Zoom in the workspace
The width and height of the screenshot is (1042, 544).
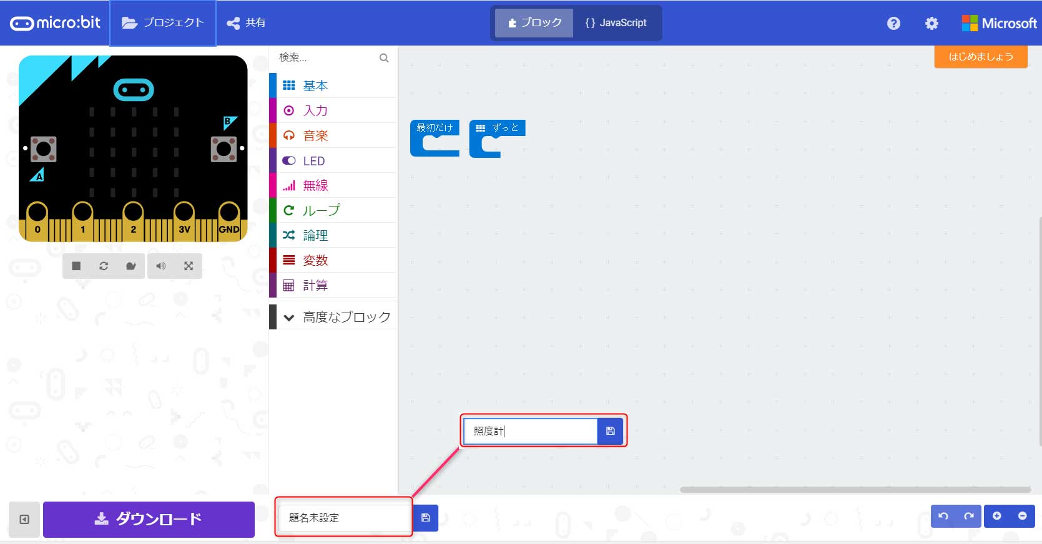[997, 516]
